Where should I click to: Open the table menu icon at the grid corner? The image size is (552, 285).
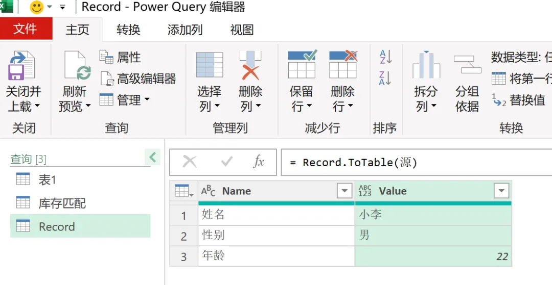coord(184,191)
